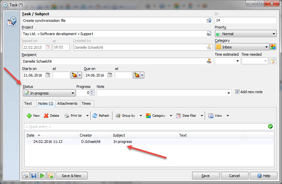Click the print icon in bottom toolbar

click(26, 176)
